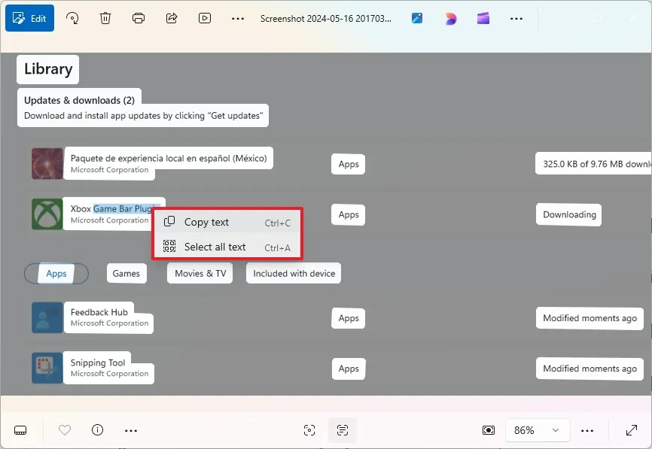Favorite this photo with the heart
Viewport: 652px width, 449px height.
click(x=65, y=429)
